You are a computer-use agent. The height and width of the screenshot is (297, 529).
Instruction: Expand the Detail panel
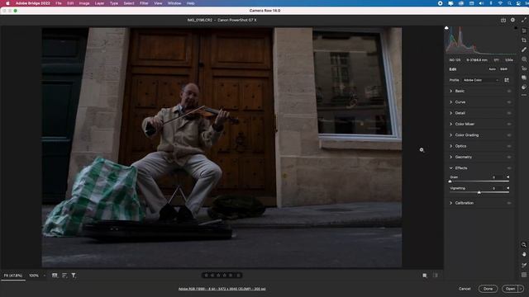(450, 113)
